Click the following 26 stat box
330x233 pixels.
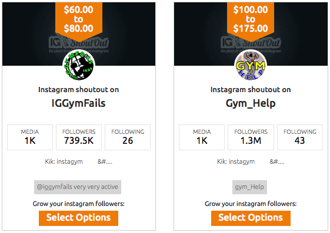tap(128, 137)
